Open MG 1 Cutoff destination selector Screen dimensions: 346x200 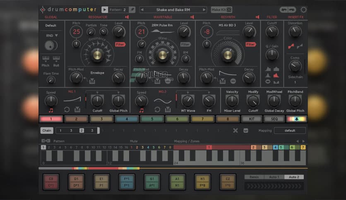coord(97,111)
